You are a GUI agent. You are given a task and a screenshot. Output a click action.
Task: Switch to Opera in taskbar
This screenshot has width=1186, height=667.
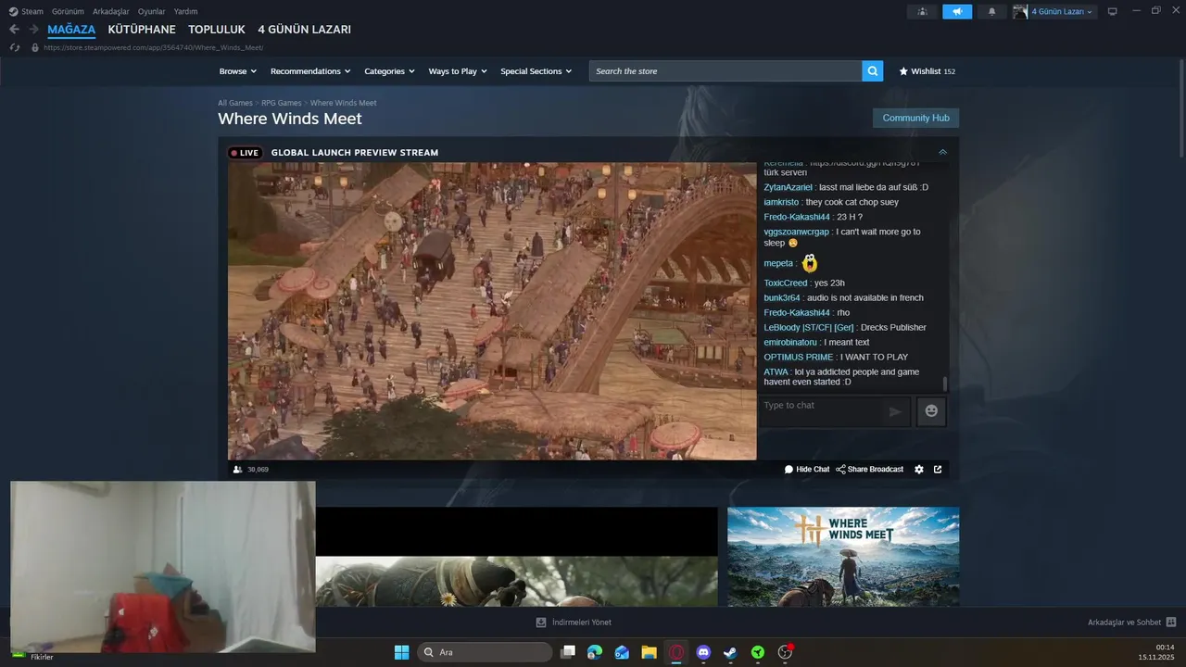pyautogui.click(x=676, y=652)
